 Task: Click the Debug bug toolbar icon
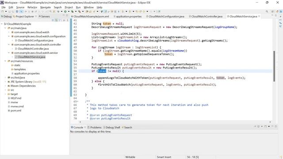58,11
